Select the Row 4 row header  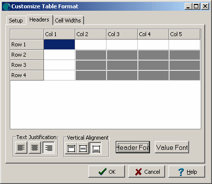(x=27, y=75)
